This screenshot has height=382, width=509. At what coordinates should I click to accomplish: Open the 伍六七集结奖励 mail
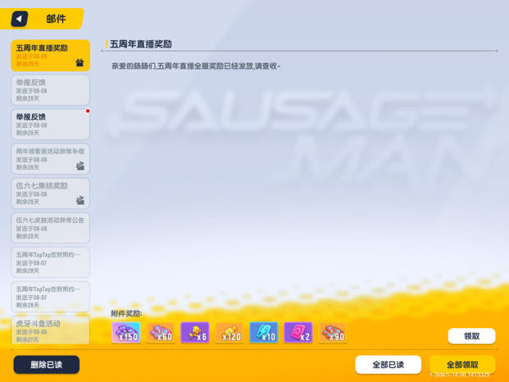point(50,193)
